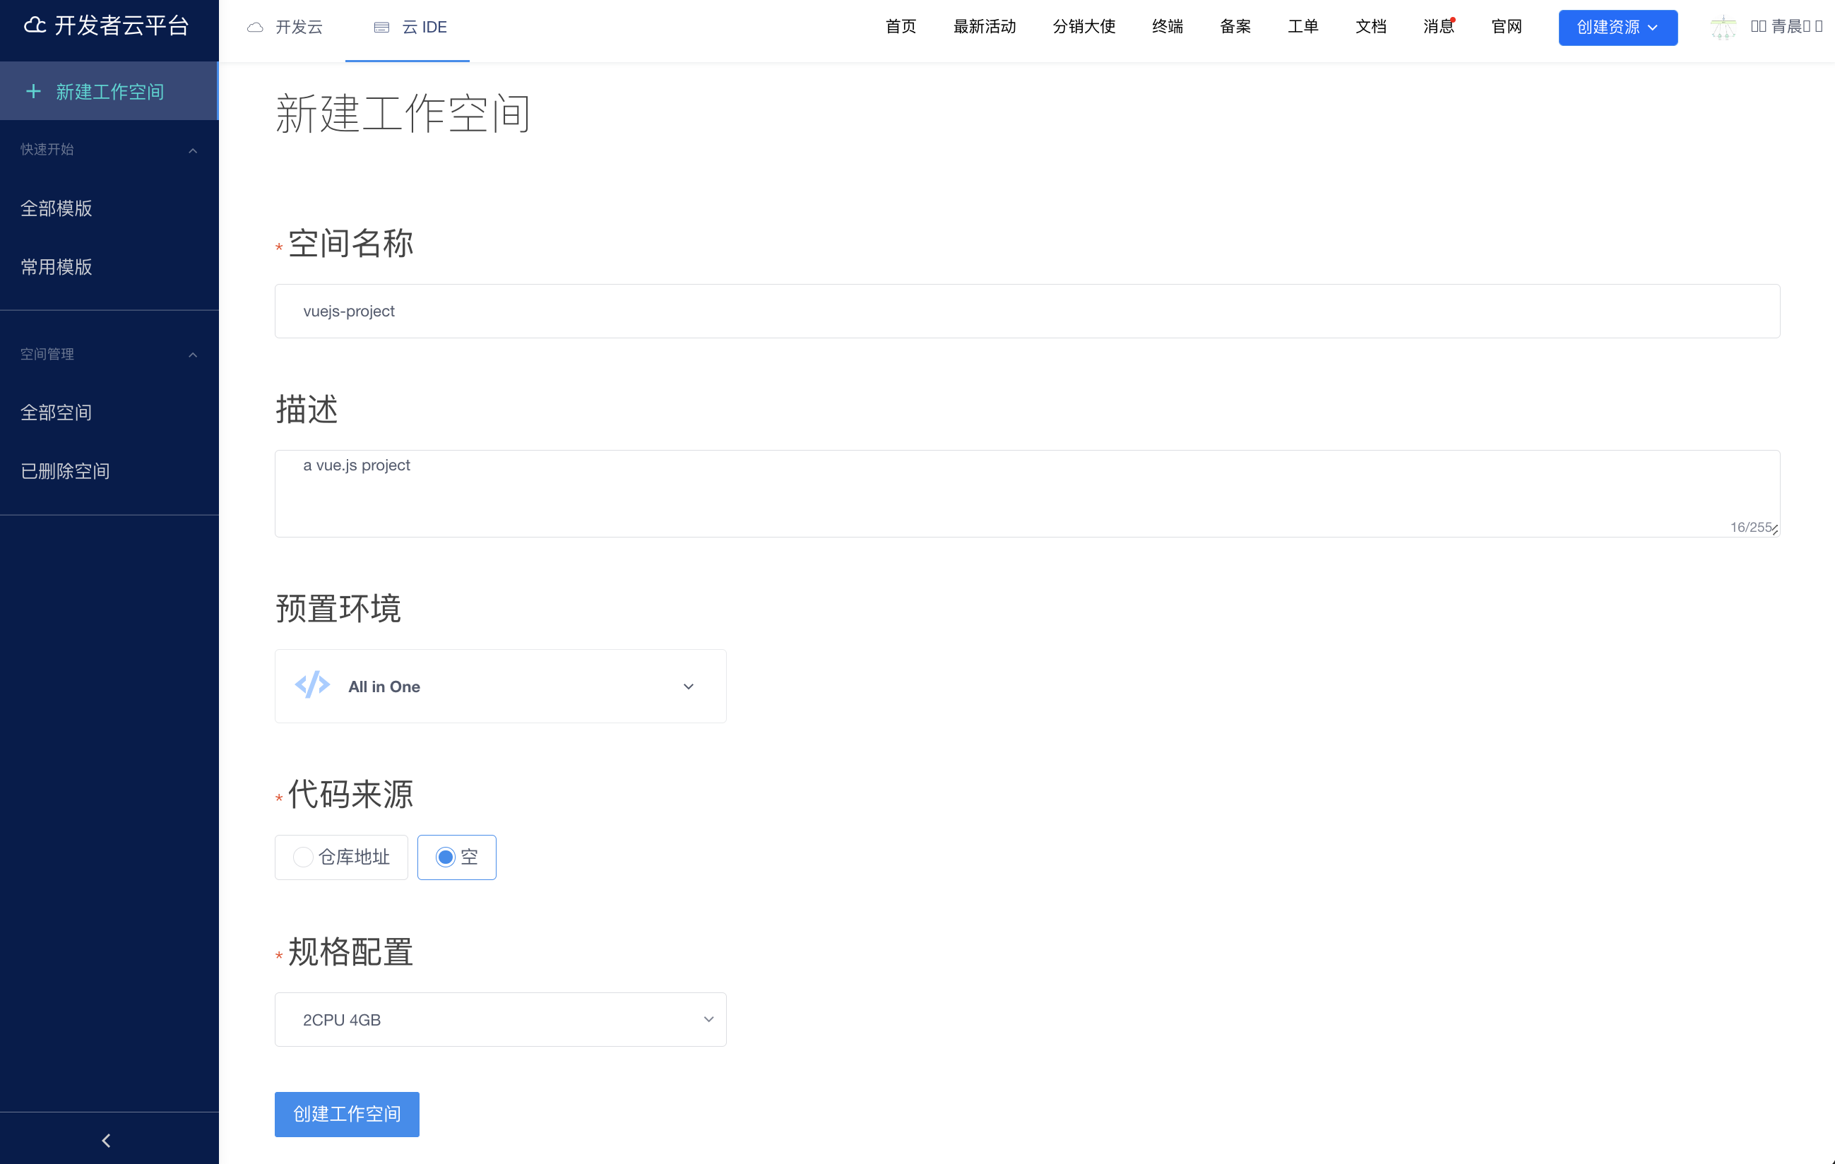
Task: Click the cloud icon on 开发云 tab
Action: [x=255, y=28]
